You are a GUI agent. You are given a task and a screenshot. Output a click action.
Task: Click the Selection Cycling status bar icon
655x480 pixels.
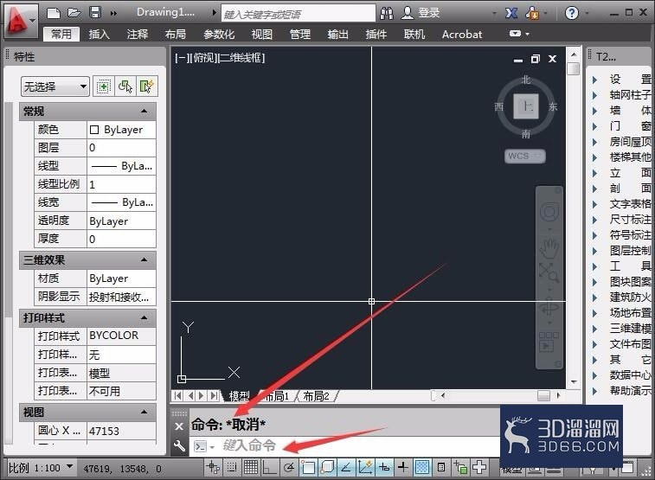point(460,468)
